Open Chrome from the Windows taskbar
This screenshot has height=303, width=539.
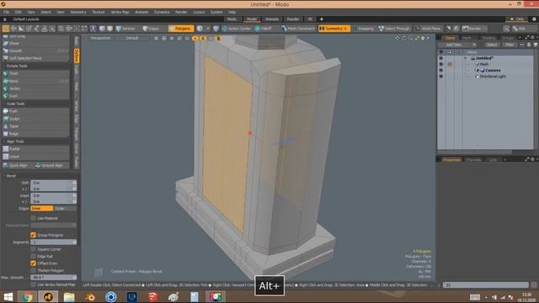[27, 297]
